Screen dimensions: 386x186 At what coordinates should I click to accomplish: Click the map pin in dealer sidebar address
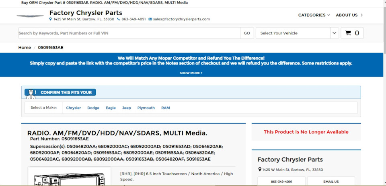[x=260, y=170]
